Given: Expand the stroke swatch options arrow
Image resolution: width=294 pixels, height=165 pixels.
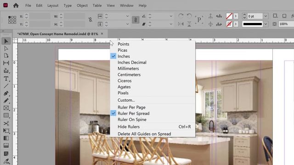Looking at the screenshot, I should (236, 24).
